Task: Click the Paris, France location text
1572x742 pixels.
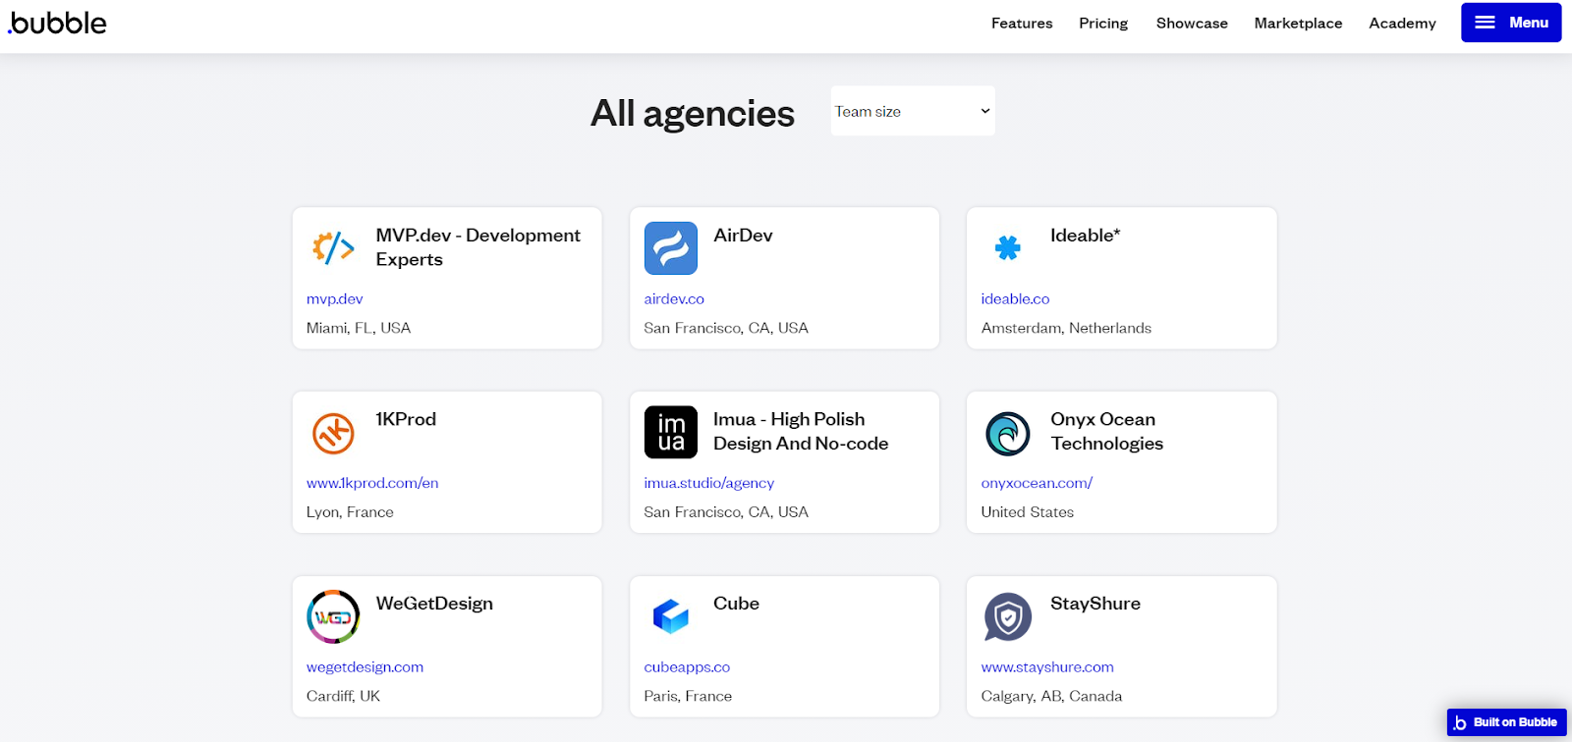Action: pos(688,696)
